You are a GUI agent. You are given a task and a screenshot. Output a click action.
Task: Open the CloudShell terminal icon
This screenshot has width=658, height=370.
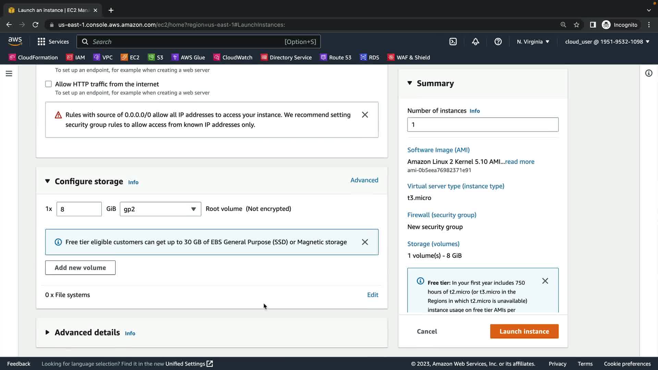click(x=453, y=42)
